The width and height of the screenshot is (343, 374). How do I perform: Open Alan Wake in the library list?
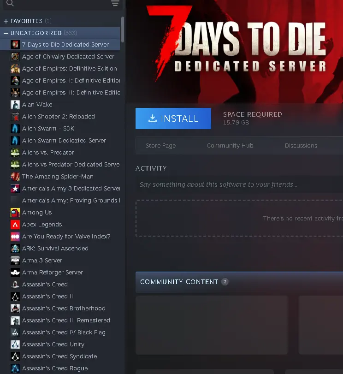pos(60,105)
